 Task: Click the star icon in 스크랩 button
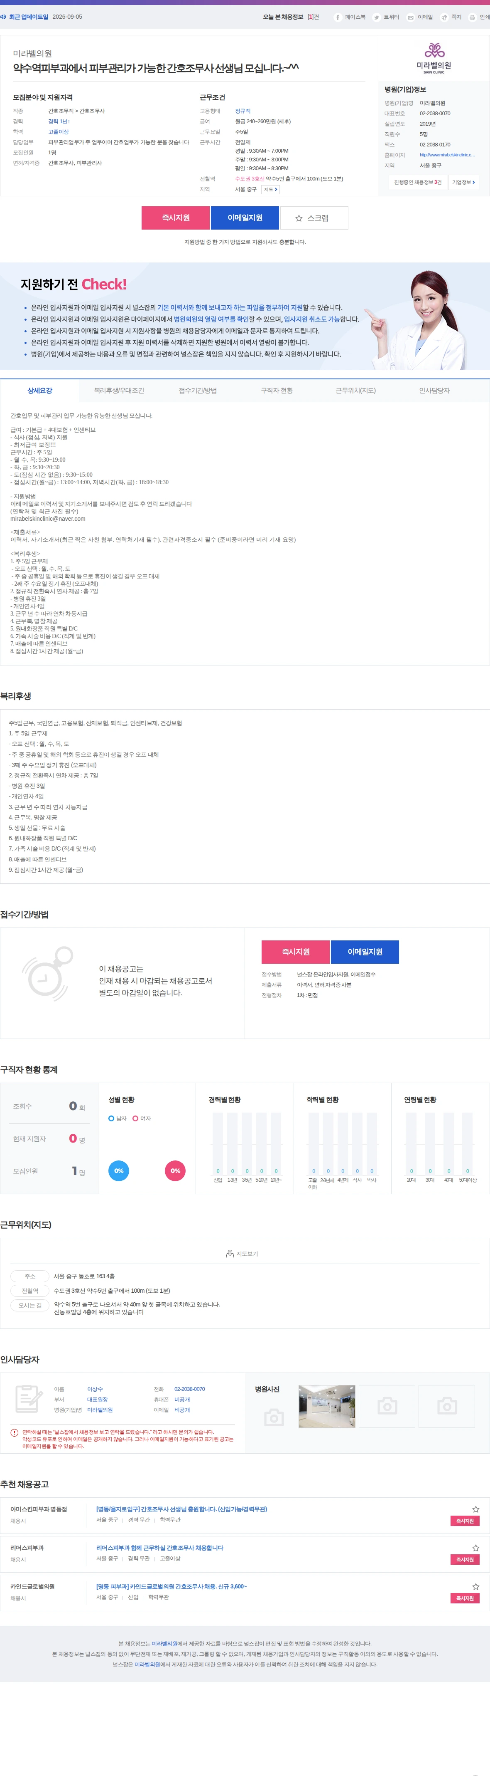point(299,218)
